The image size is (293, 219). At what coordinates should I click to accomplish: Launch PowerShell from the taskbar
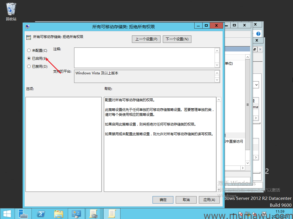click(x=41, y=214)
